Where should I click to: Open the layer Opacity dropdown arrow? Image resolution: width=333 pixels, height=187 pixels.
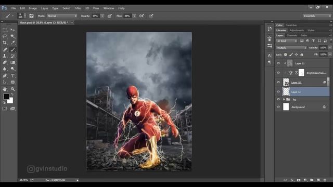[x=330, y=48]
